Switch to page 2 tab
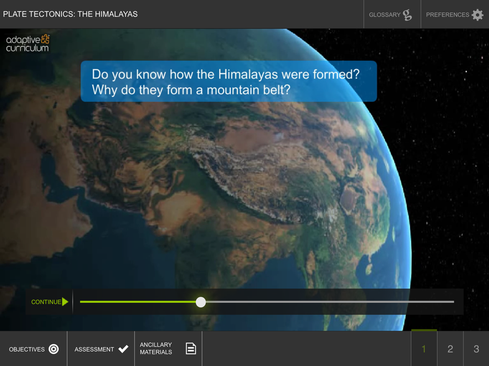 click(x=450, y=348)
